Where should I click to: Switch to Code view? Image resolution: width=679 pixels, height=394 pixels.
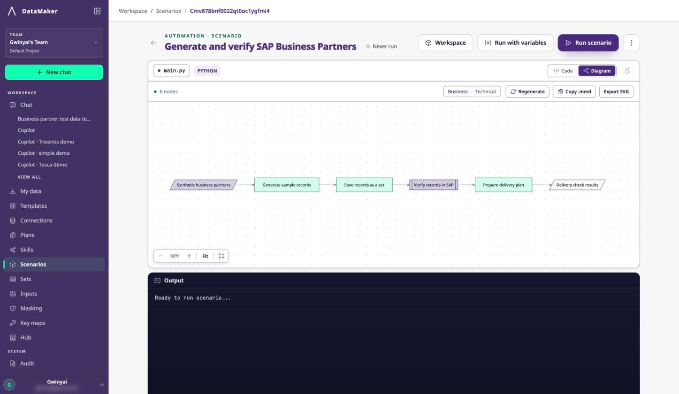click(563, 71)
